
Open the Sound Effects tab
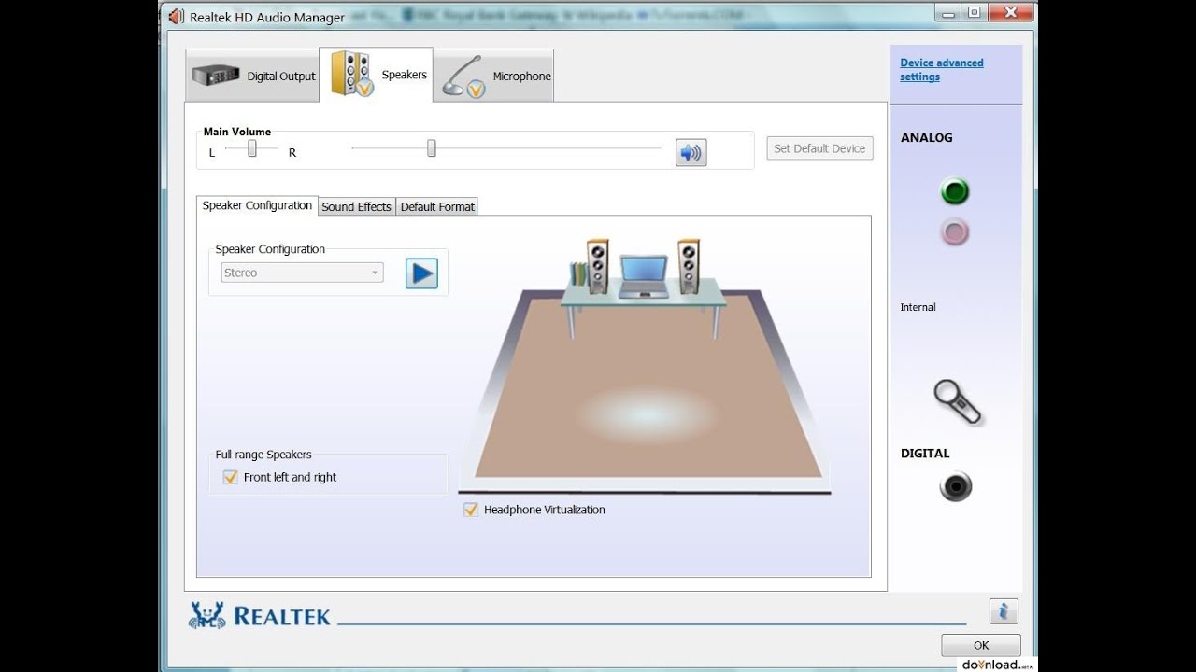point(356,207)
